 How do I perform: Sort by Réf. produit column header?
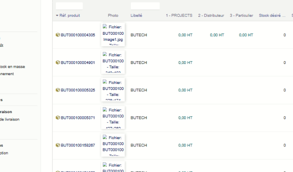[69, 15]
